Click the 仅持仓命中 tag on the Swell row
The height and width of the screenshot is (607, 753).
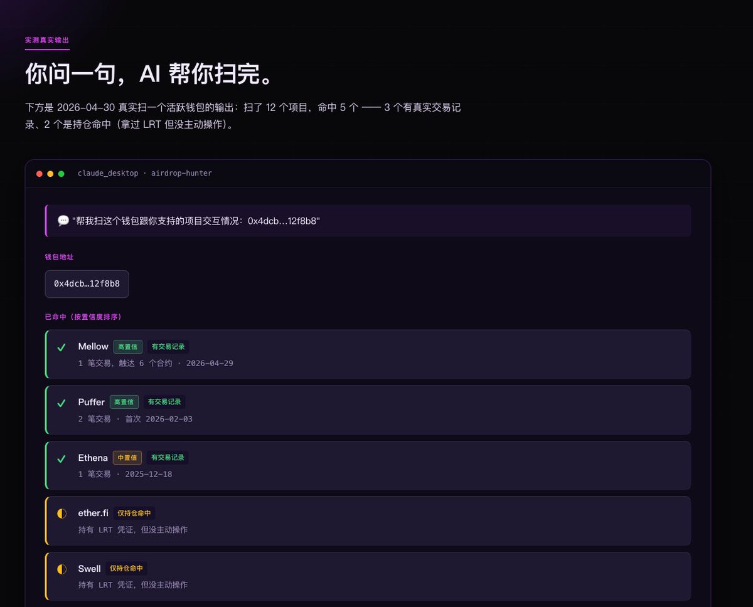tap(127, 569)
